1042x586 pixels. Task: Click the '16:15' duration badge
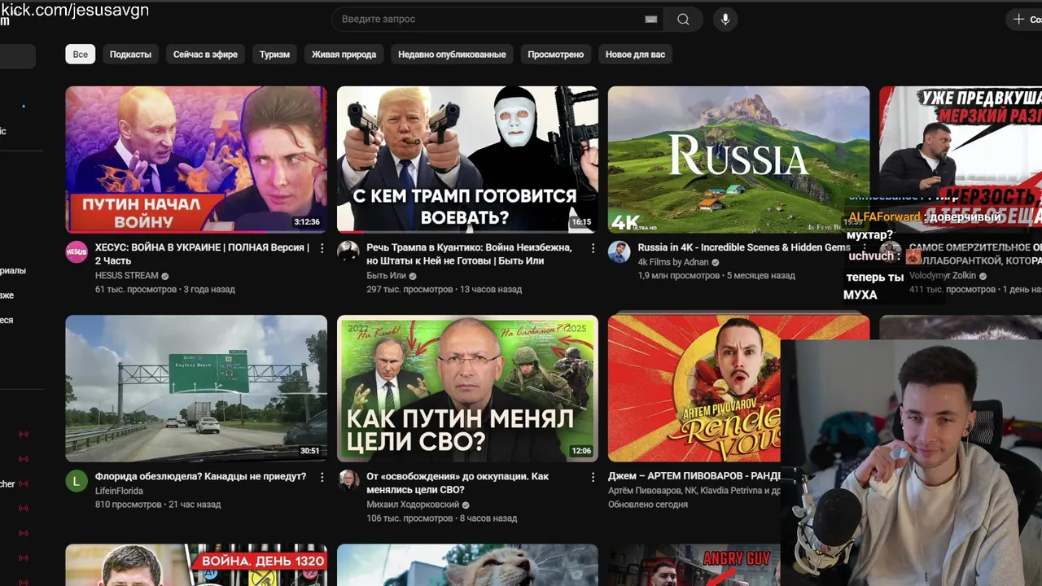coord(581,221)
